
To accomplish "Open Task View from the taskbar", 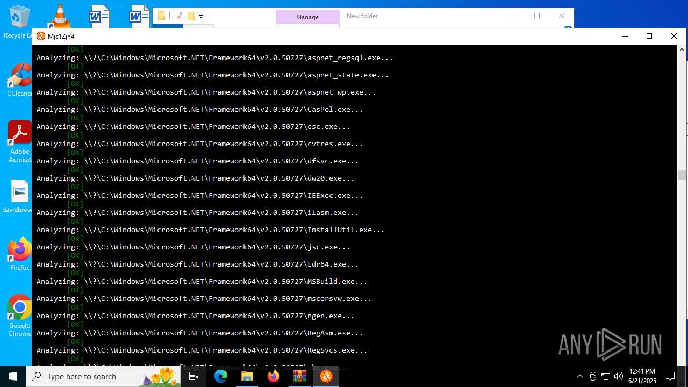I will coord(193,376).
